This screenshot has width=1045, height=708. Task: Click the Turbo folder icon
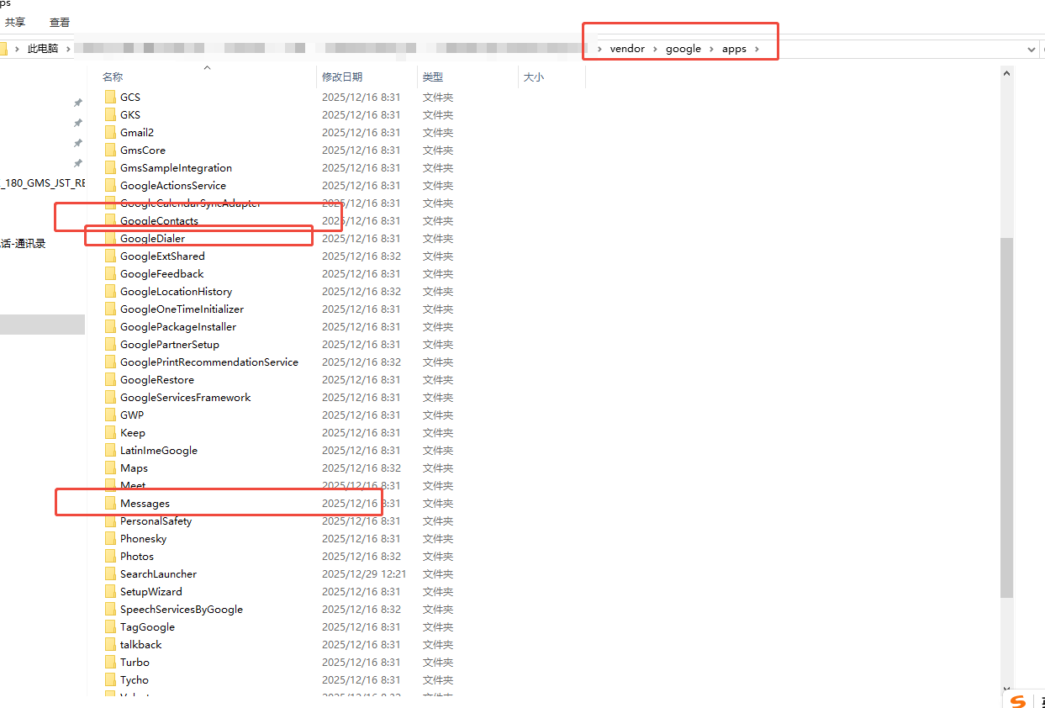(x=110, y=662)
